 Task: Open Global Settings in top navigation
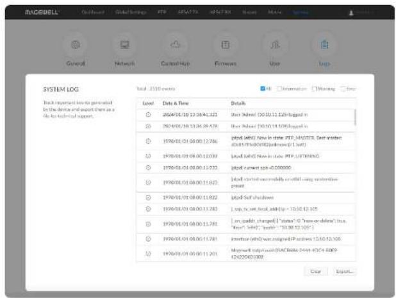131,12
